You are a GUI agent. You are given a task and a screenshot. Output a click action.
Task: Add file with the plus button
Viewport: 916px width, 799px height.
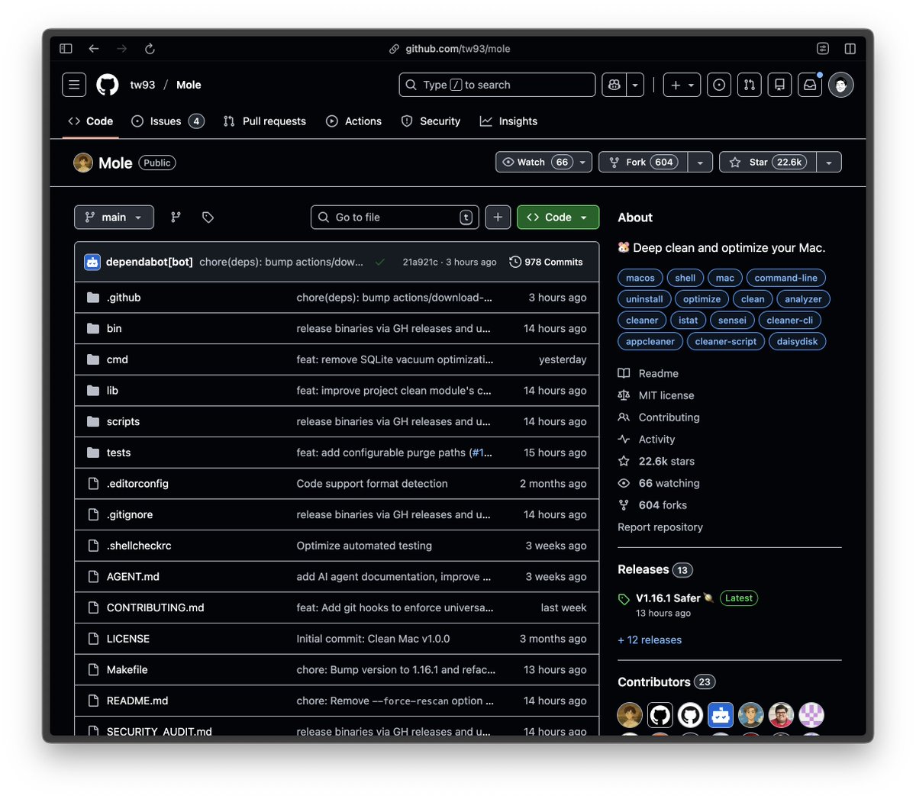click(x=498, y=217)
